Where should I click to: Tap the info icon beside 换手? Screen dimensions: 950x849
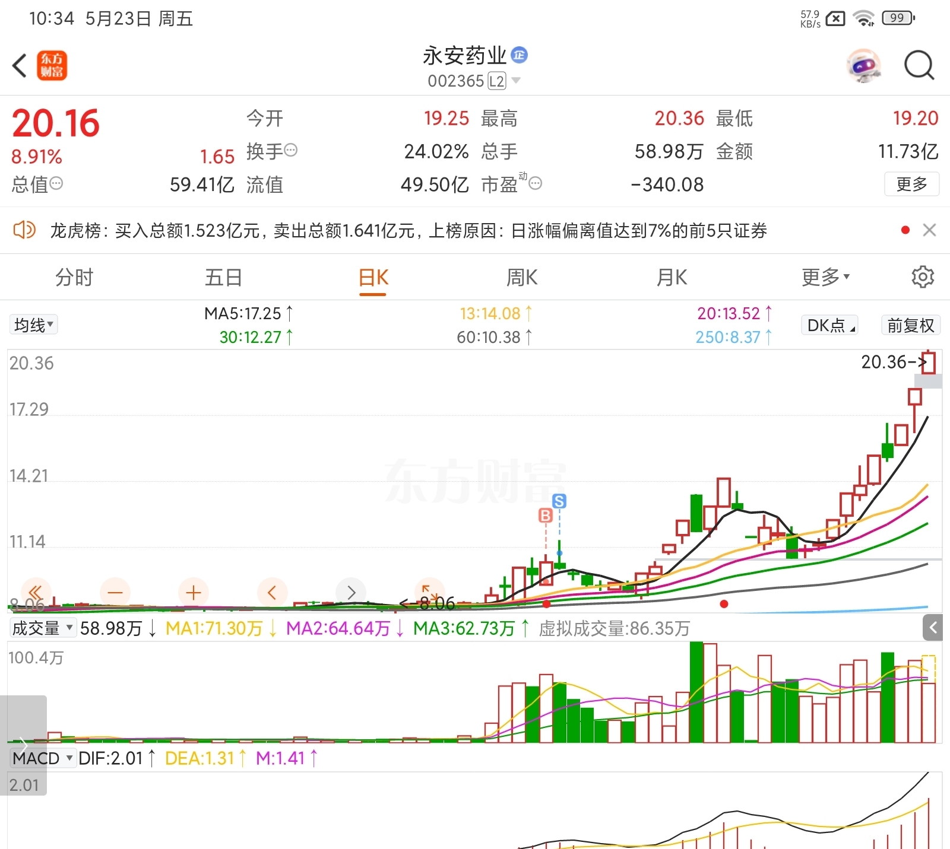click(290, 150)
